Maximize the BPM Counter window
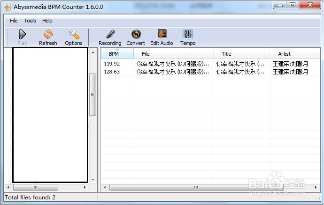324x205 pixels. (293, 5)
